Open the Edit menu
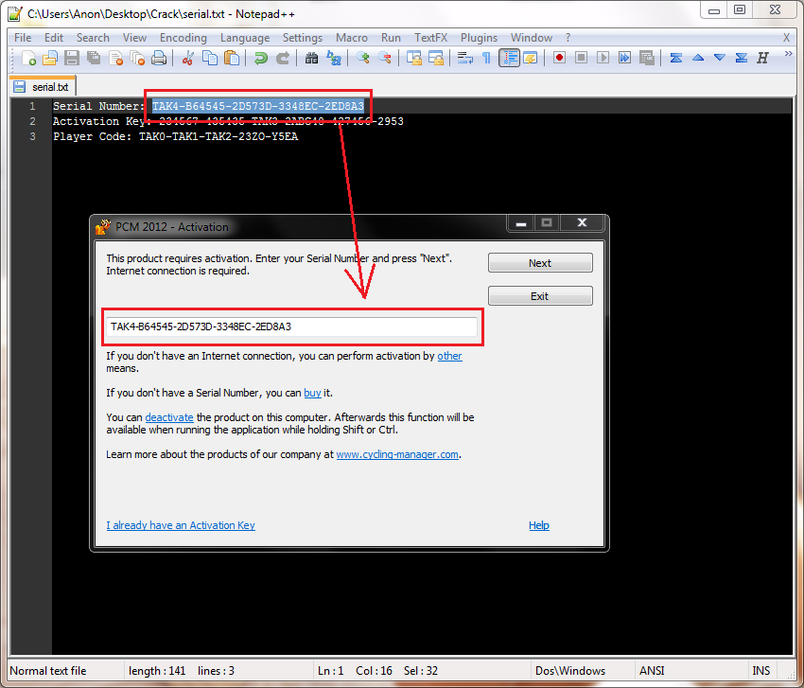Viewport: 804px width, 688px height. tap(54, 38)
